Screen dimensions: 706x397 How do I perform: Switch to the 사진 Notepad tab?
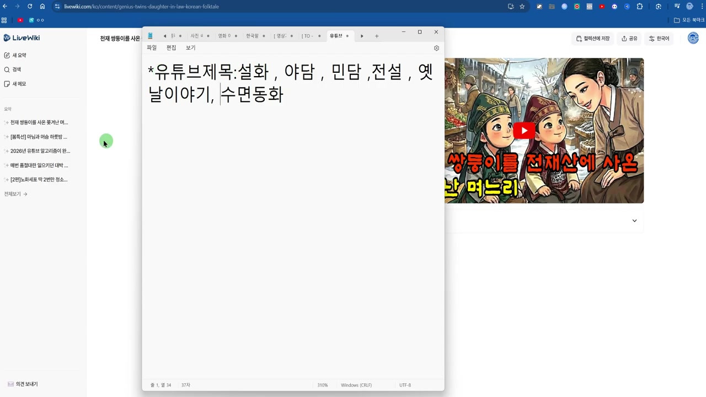[200, 36]
